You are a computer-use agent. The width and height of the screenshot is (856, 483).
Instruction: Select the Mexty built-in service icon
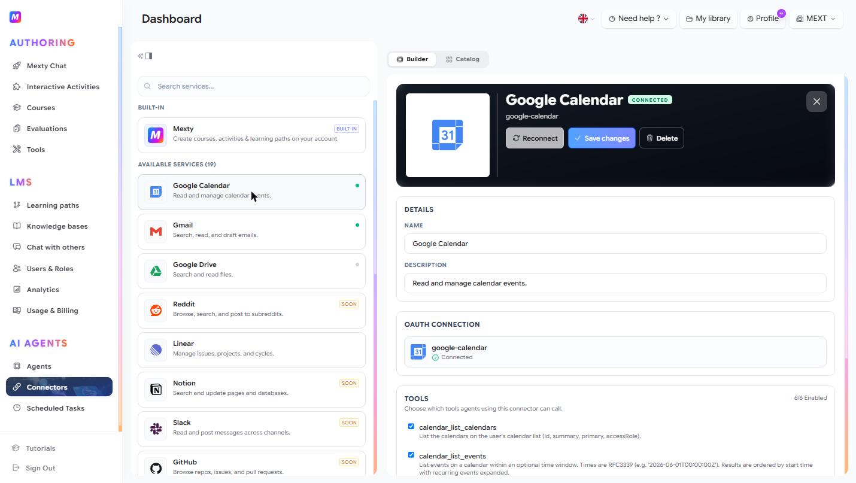156,135
